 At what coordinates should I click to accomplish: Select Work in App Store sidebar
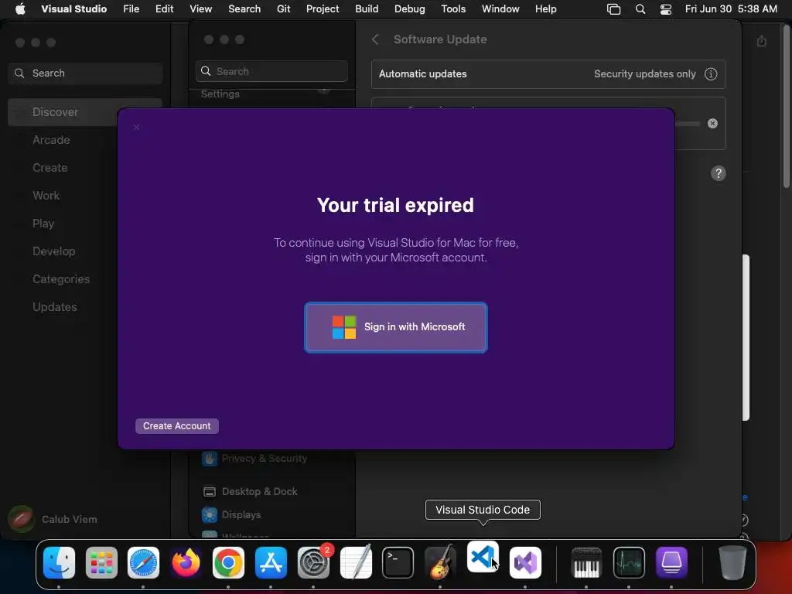[46, 196]
